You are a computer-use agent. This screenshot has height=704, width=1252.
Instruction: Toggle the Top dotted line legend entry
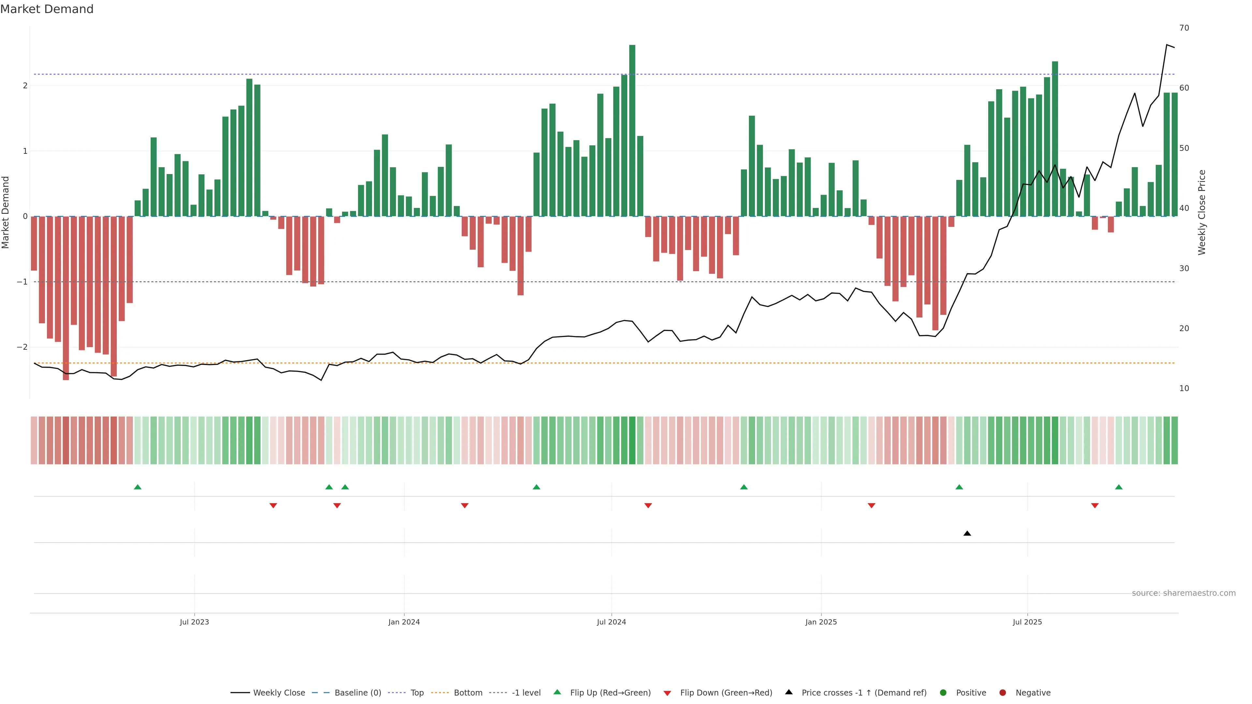[417, 692]
